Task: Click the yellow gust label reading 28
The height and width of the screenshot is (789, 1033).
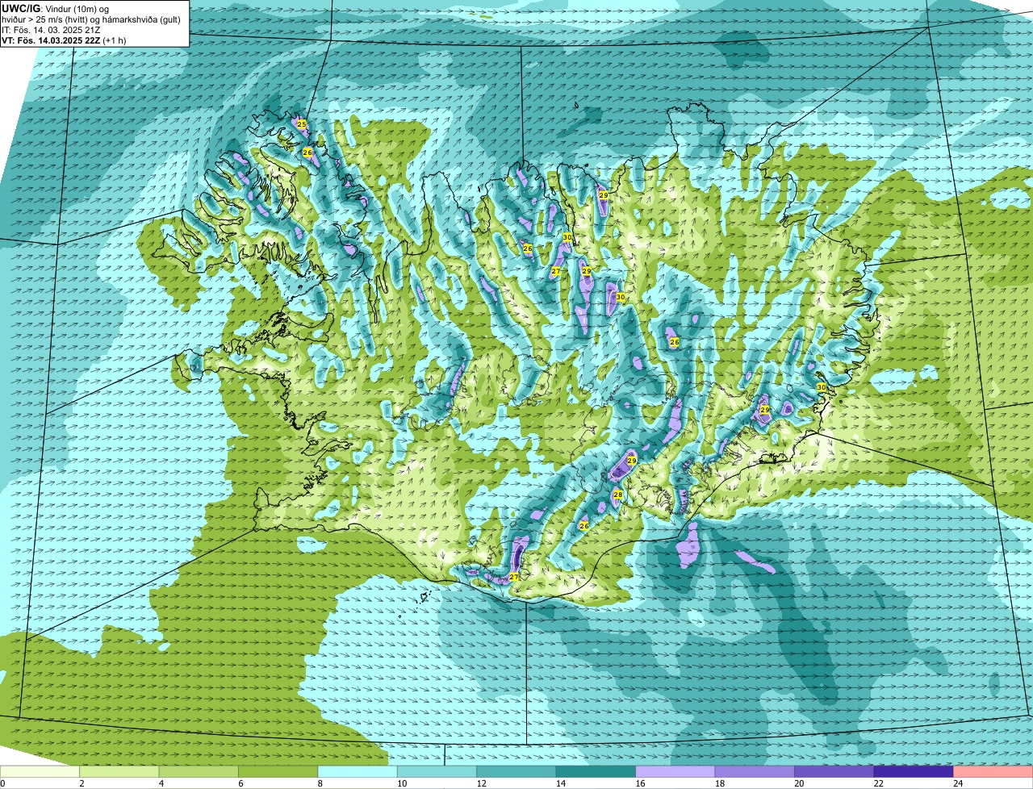Action: (617, 495)
